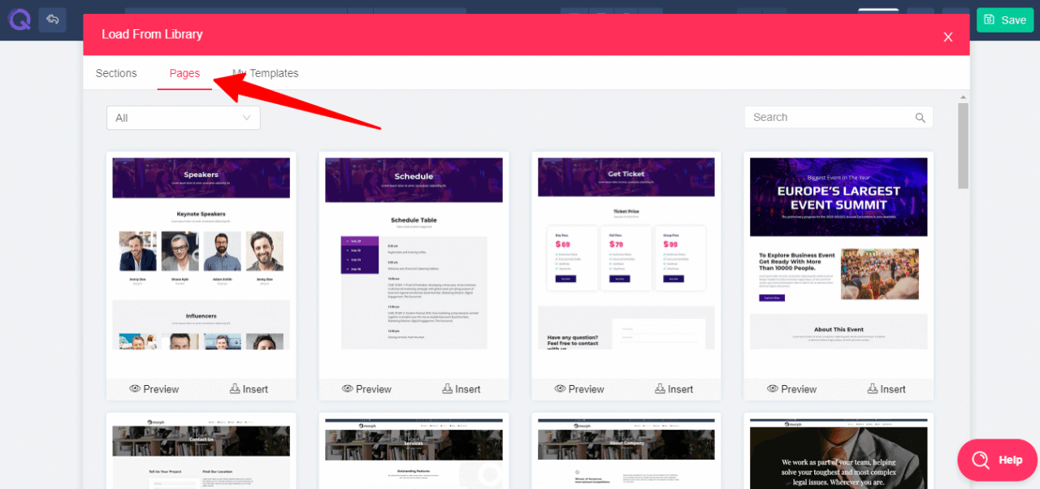This screenshot has height=489, width=1040.
Task: Switch to the Sections tab
Action: pyautogui.click(x=116, y=73)
